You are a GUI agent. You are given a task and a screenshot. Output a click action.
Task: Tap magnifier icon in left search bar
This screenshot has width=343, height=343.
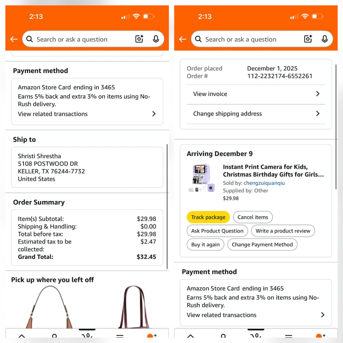click(29, 39)
